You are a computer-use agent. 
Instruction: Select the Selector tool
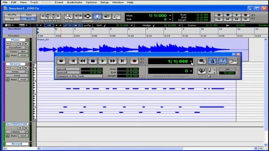(x=88, y=16)
